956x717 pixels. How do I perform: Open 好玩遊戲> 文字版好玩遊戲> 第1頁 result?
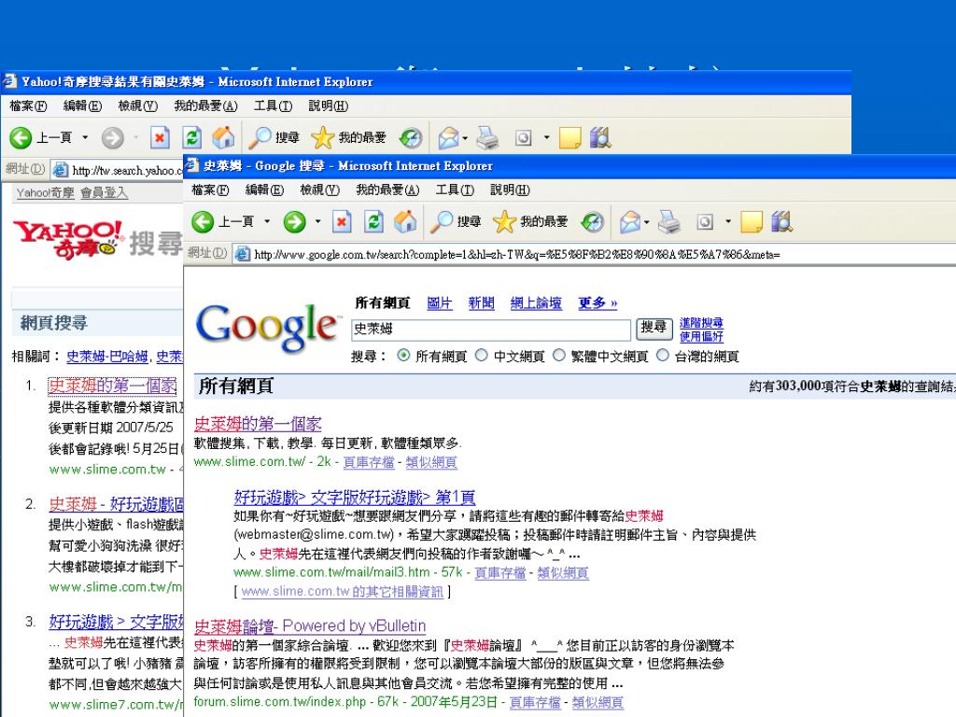point(354,497)
